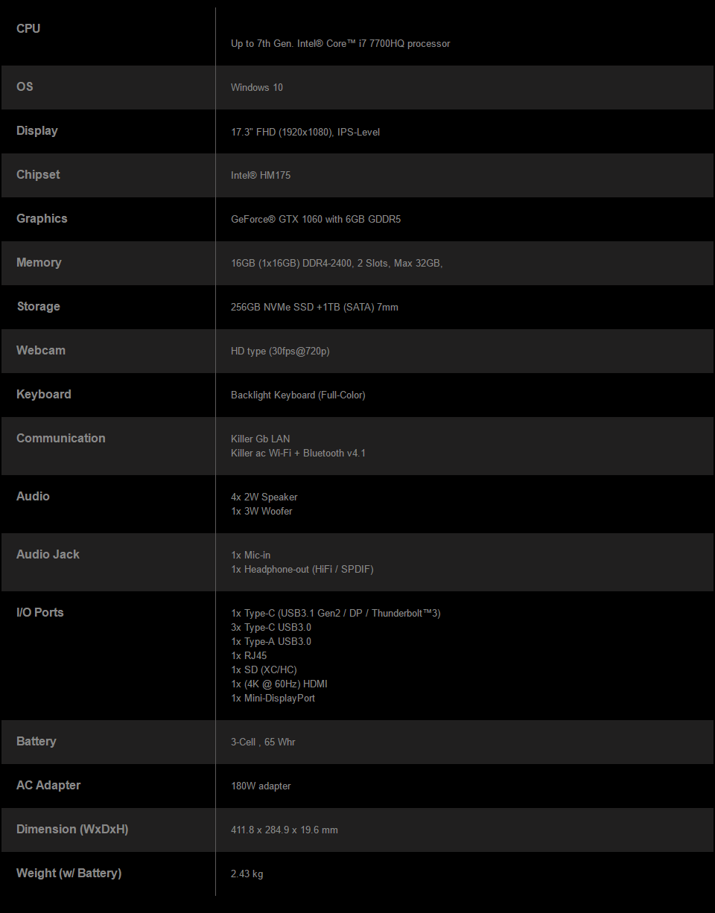The width and height of the screenshot is (715, 913).
Task: Click the Intel HM175 chipset value
Action: (261, 175)
